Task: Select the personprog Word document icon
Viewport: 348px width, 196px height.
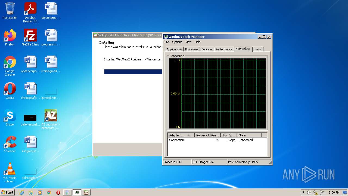Action: click(51, 11)
